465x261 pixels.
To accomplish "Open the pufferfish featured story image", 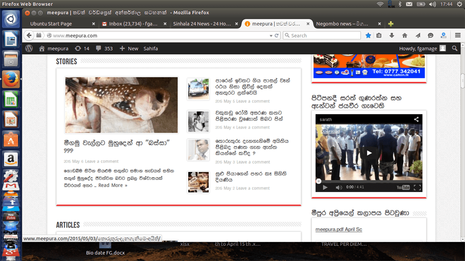I will [121, 105].
